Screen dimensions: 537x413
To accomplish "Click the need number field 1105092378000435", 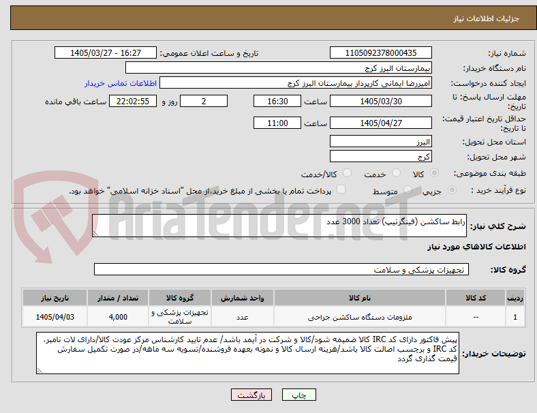I will tap(381, 52).
